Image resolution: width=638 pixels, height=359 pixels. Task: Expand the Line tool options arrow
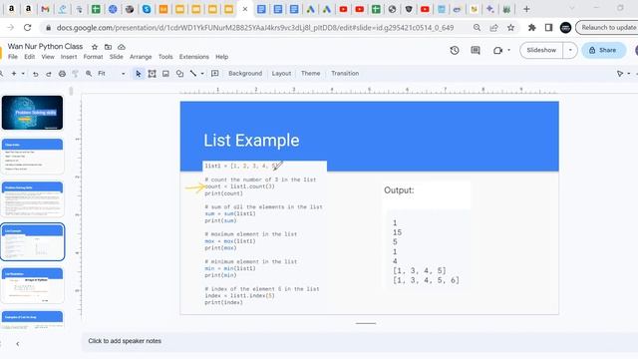tap(202, 74)
